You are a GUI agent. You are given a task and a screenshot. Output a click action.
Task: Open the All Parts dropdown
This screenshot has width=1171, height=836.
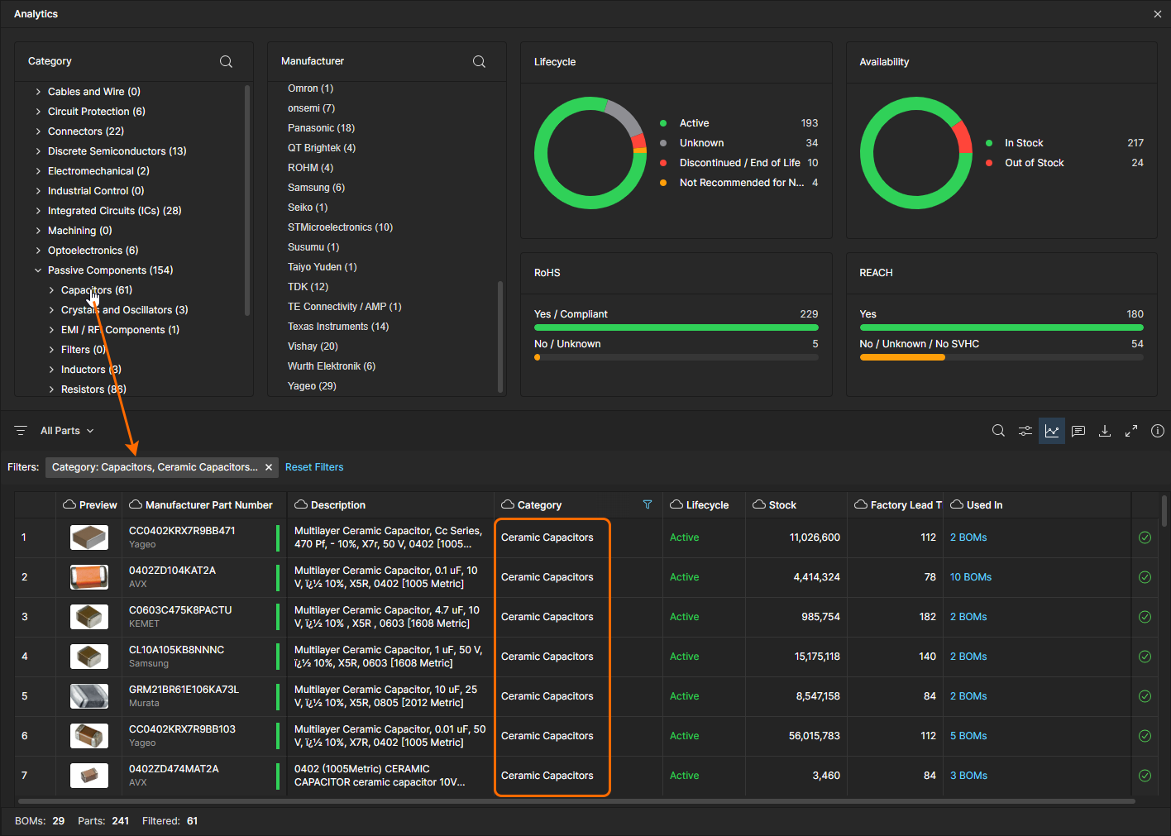click(67, 431)
